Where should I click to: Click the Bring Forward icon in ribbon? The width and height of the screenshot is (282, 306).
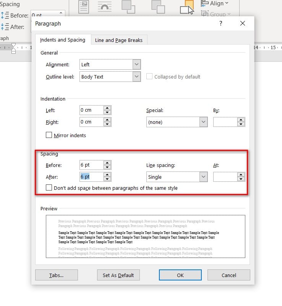pos(128,7)
